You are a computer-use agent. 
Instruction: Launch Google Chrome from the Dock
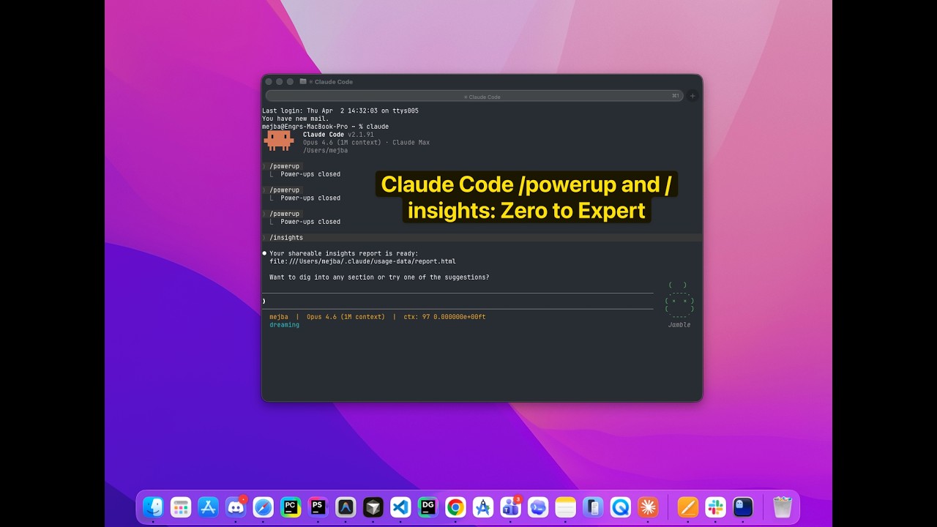point(455,507)
